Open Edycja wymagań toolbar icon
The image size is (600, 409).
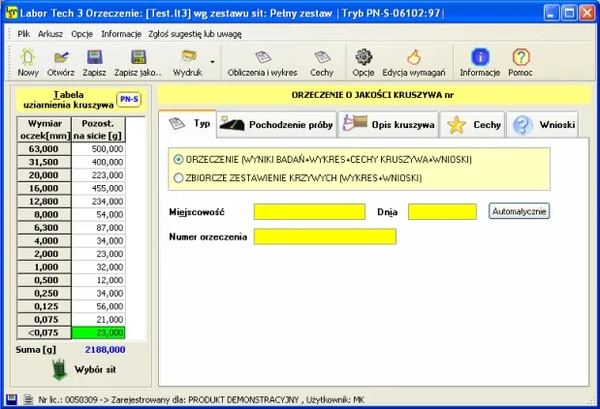coord(413,58)
